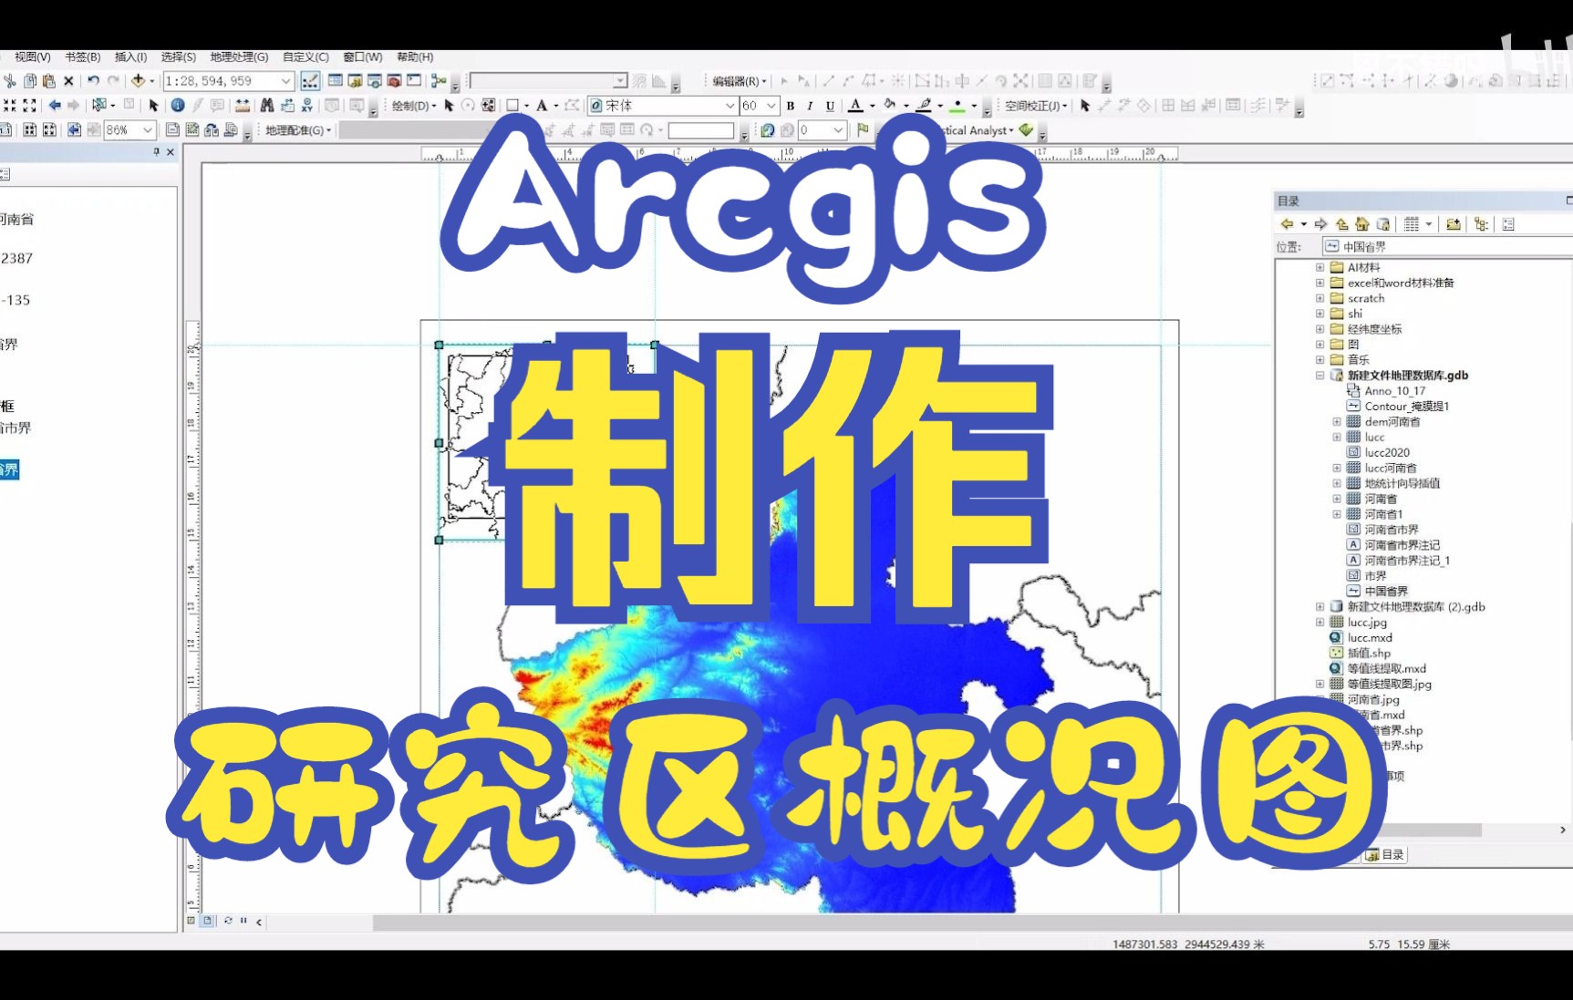Select the Select Elements arrow tool
1573x1000 pixels.
point(153,106)
